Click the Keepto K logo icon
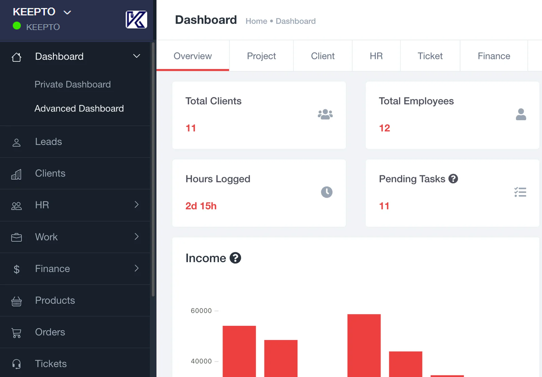Screen dimensions: 542x377 coord(136,20)
